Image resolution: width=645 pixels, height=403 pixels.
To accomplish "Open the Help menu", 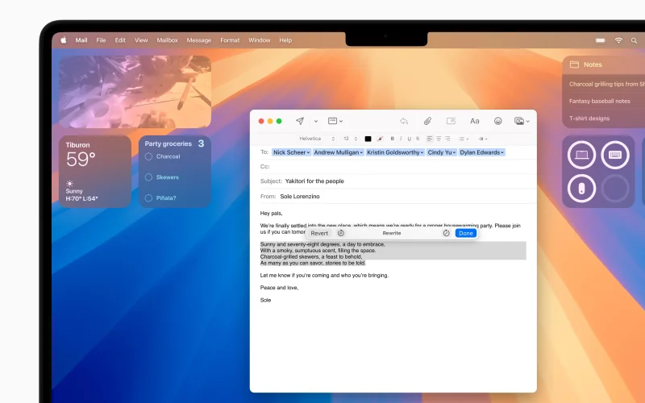I will pyautogui.click(x=285, y=39).
